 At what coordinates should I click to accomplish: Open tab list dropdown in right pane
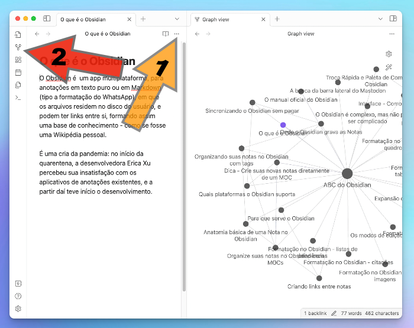coord(380,19)
